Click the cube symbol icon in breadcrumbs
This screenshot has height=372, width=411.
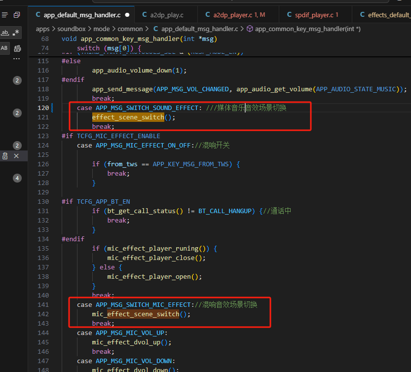coord(250,29)
